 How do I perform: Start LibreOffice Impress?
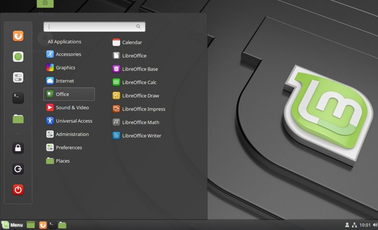[x=143, y=109]
